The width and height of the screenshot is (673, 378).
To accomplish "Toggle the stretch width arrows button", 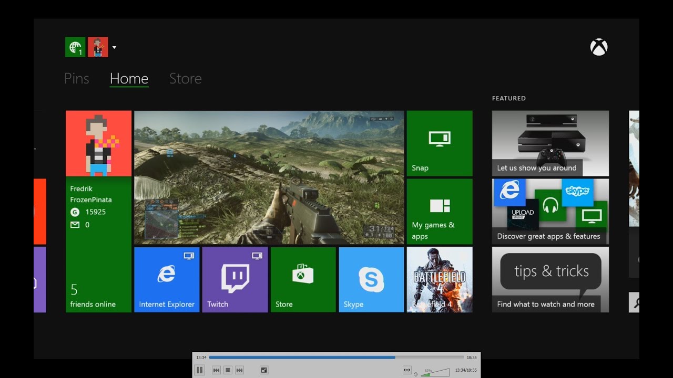I will pyautogui.click(x=407, y=370).
